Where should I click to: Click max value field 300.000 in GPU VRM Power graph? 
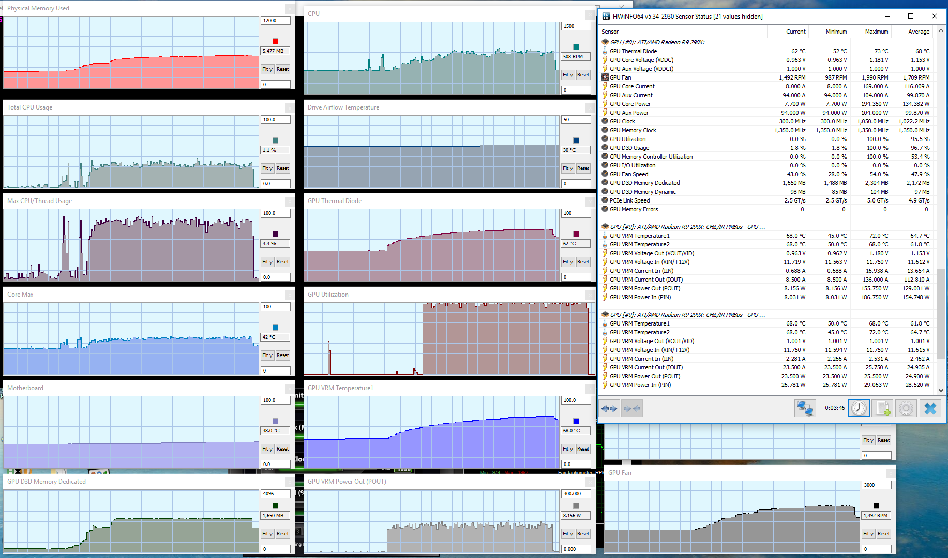[576, 494]
